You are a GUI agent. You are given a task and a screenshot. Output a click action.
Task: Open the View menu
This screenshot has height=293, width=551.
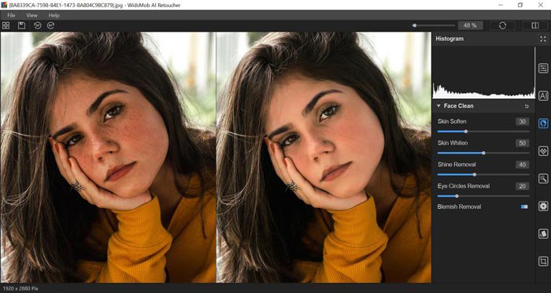pos(31,16)
